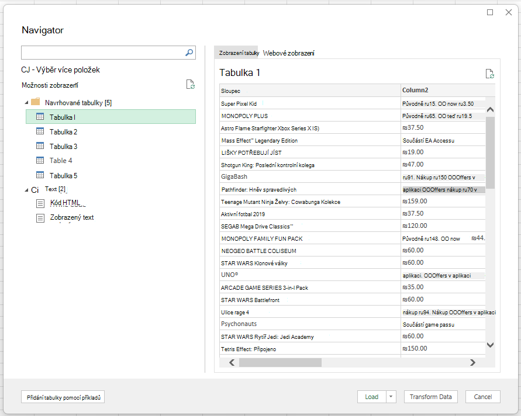The width and height of the screenshot is (521, 416).
Task: Click the Součástí EA Accessu cell
Action: pyautogui.click(x=443, y=140)
